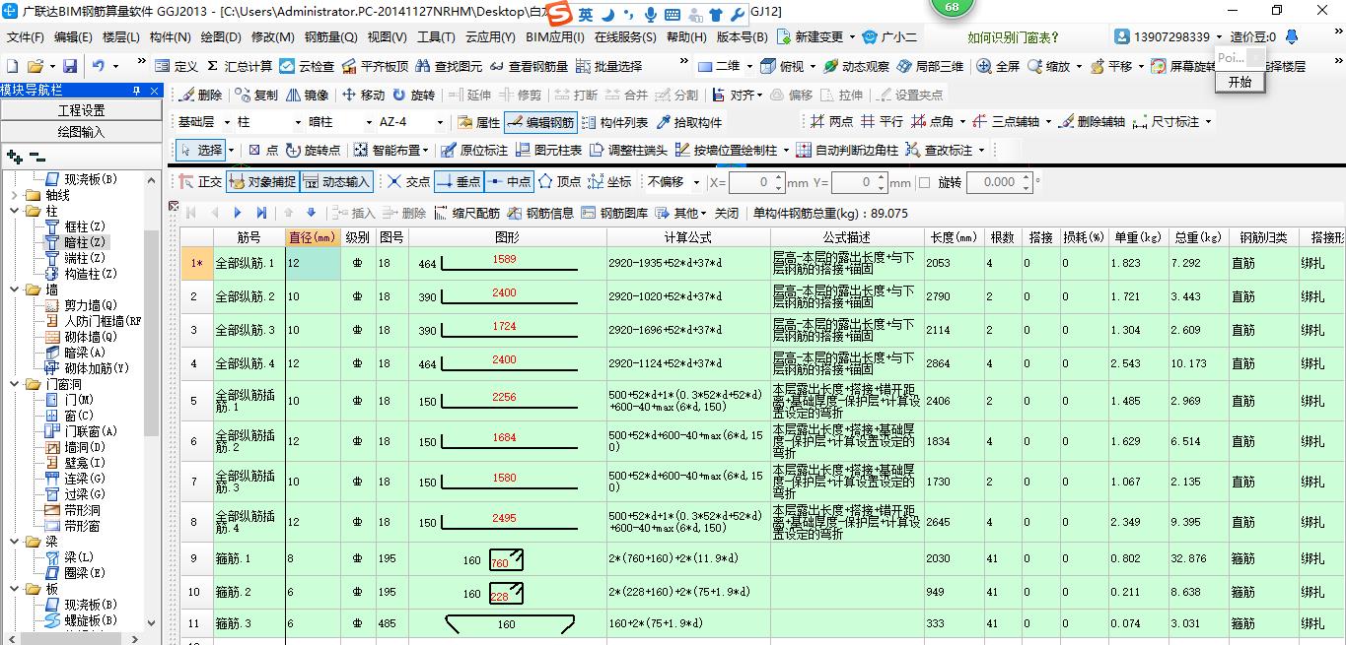This screenshot has height=645, width=1346.
Task: Open 缩尺配筋 in rebar toolbar
Action: click(x=466, y=213)
